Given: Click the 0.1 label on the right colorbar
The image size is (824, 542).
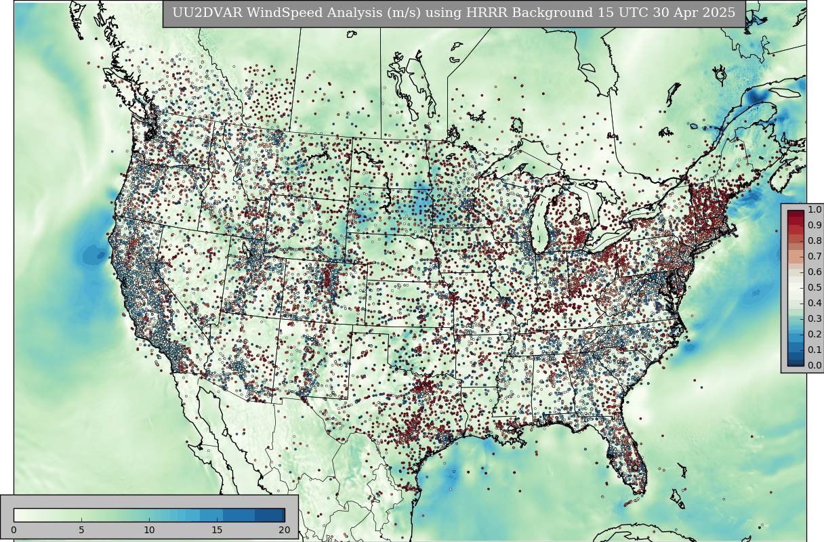Looking at the screenshot, I should [815, 350].
